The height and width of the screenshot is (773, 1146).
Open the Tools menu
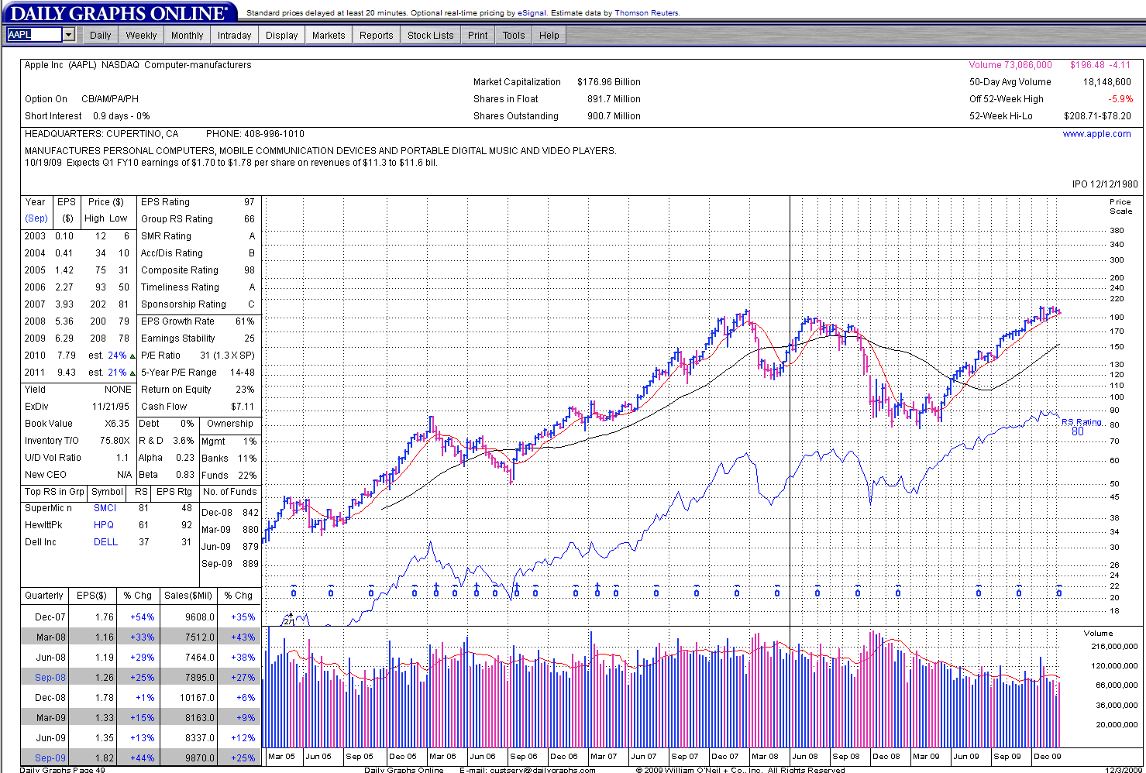(x=514, y=36)
